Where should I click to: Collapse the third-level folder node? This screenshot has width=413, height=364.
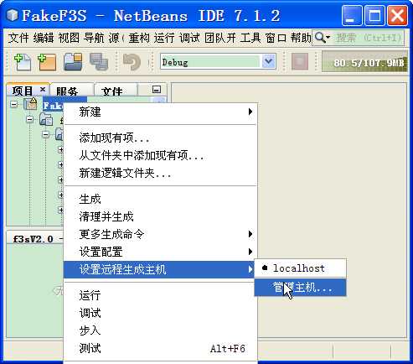coord(45,135)
